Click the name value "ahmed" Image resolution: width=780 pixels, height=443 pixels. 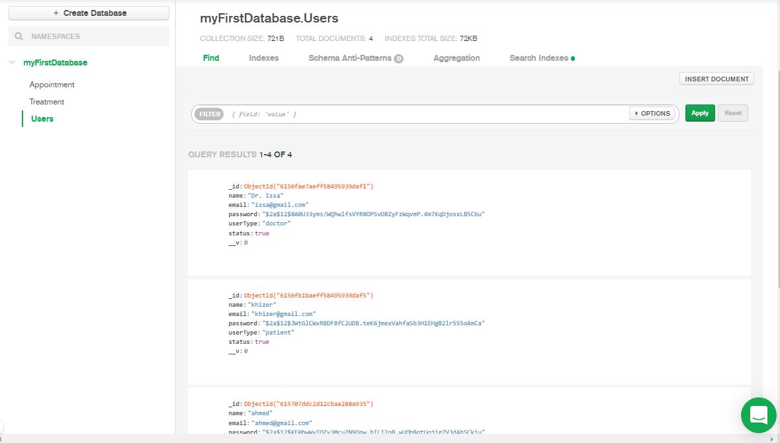260,413
